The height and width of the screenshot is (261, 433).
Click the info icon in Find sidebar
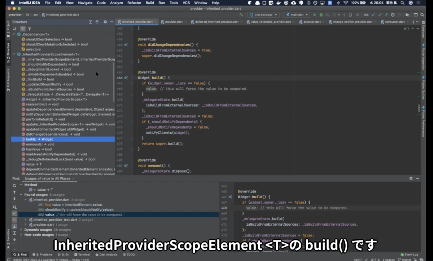tap(14, 227)
